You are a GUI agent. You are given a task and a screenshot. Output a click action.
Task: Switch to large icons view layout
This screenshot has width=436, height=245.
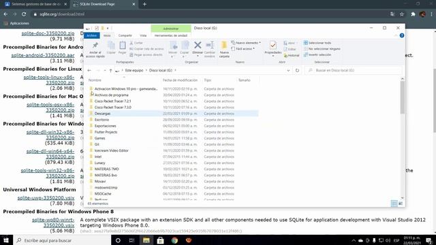pyautogui.click(x=401, y=203)
